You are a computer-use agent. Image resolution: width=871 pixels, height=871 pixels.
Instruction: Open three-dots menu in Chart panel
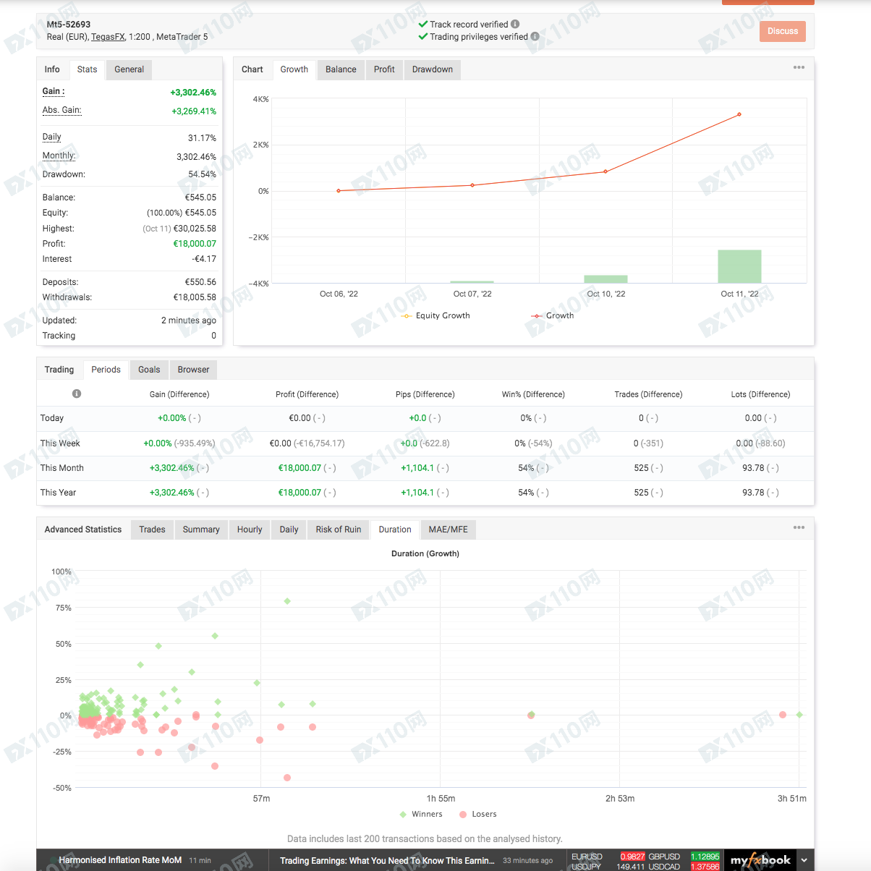pyautogui.click(x=799, y=67)
